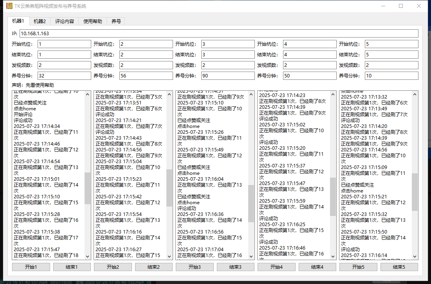Click log timestamp 2025-07-23 17:16:27
This screenshot has width=431, height=284.
(119, 250)
